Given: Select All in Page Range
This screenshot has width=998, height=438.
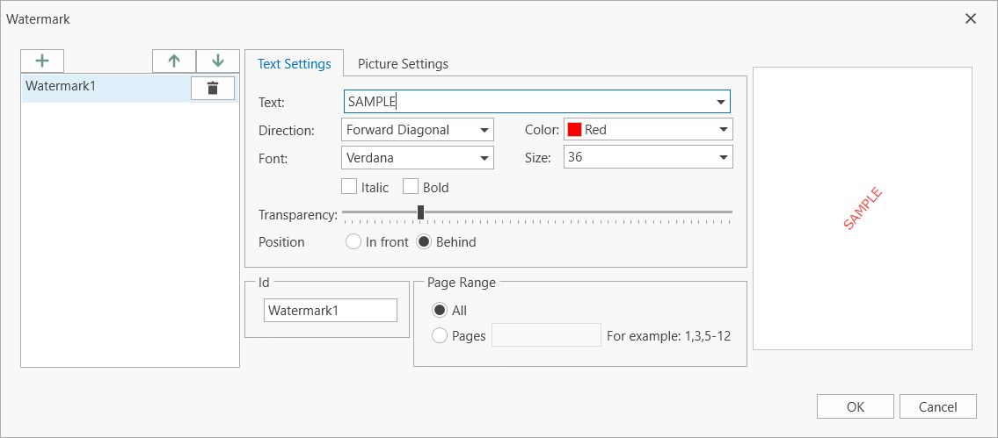Looking at the screenshot, I should point(439,310).
